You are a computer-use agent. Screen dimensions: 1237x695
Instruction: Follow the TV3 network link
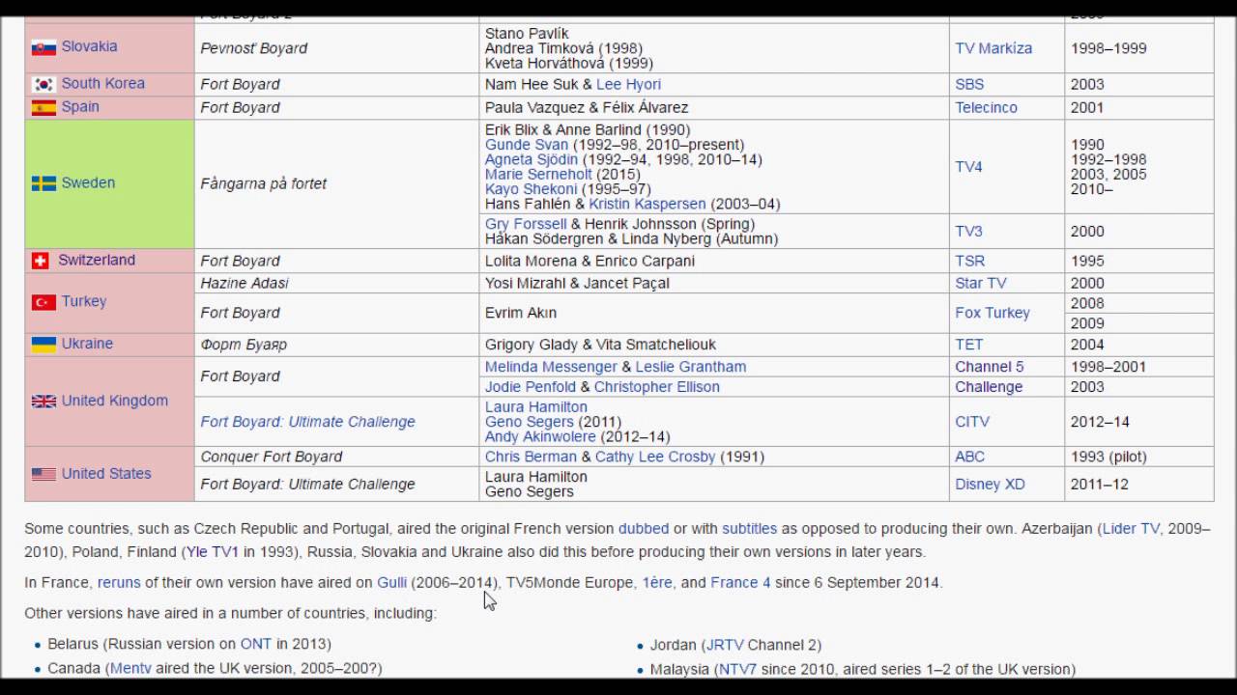point(968,232)
